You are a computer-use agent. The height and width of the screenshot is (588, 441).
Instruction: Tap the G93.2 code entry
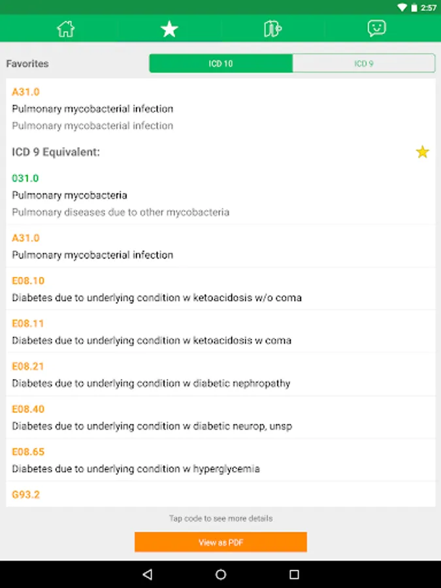pos(26,495)
